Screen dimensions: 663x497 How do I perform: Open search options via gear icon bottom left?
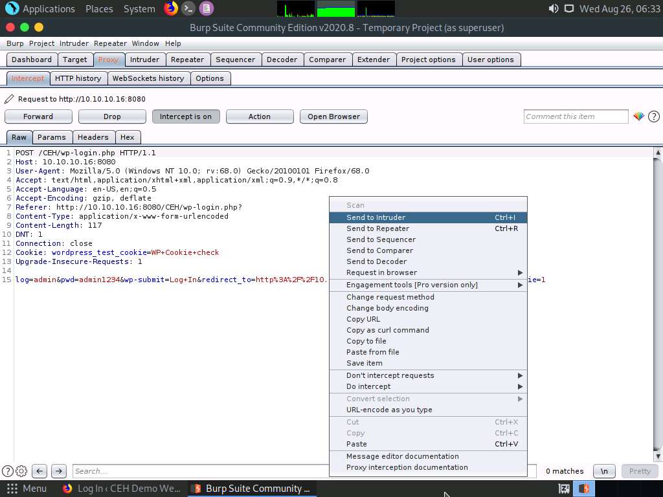[21, 471]
